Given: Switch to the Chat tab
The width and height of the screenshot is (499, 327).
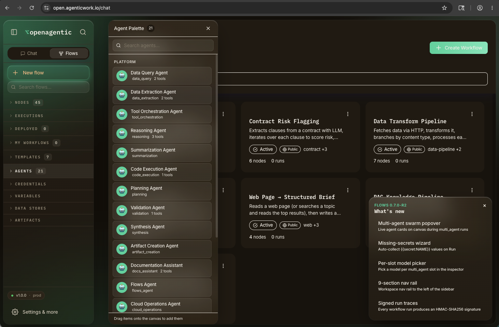Looking at the screenshot, I should 29,53.
